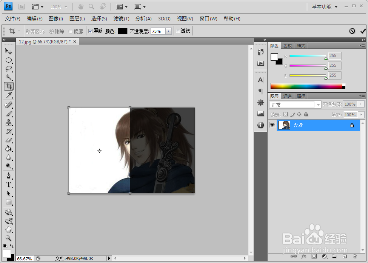Select the 3D Rotate tool
This screenshot has height=263, width=368.
[x=9, y=212]
